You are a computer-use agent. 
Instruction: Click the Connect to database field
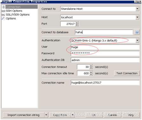click(104, 32)
